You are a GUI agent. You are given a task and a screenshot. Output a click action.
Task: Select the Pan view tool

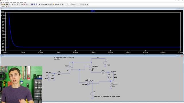click(20, 5)
